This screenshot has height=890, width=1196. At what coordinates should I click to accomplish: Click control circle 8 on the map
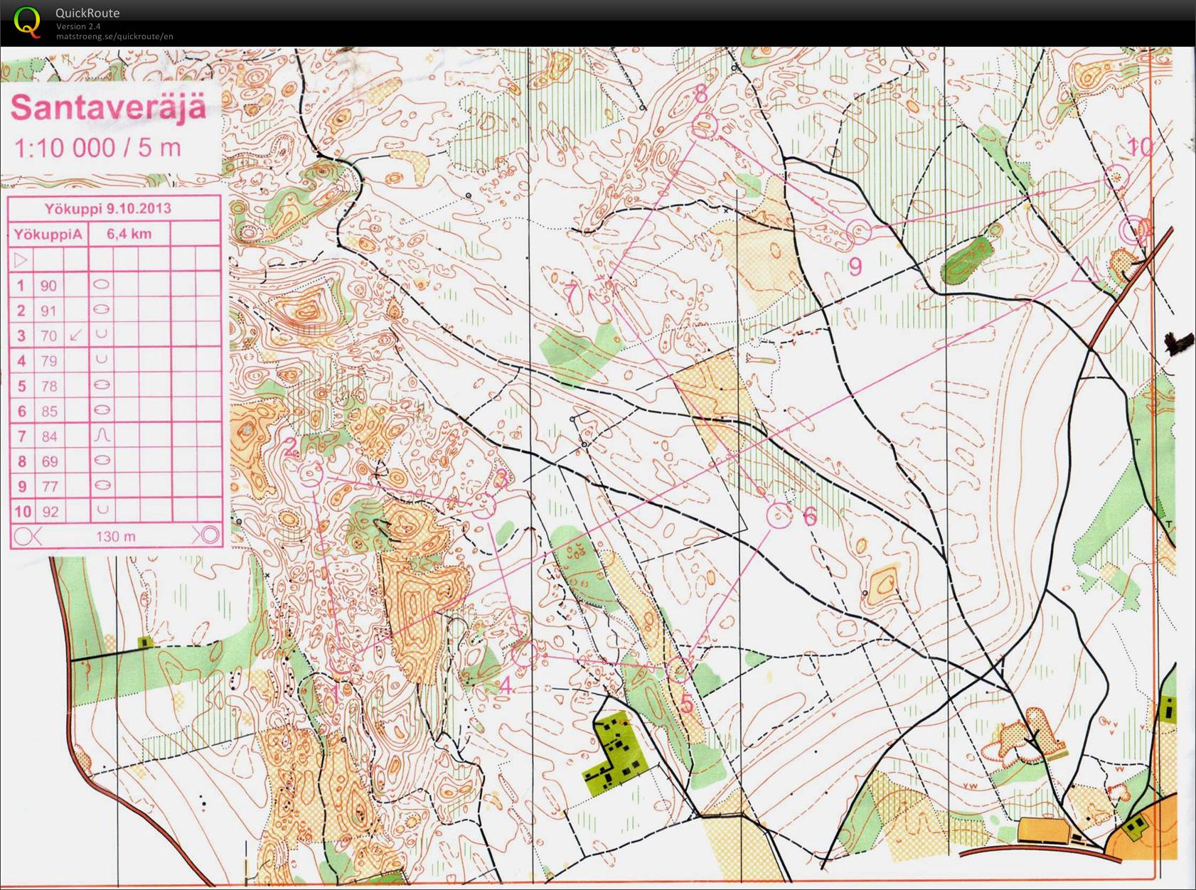point(705,127)
